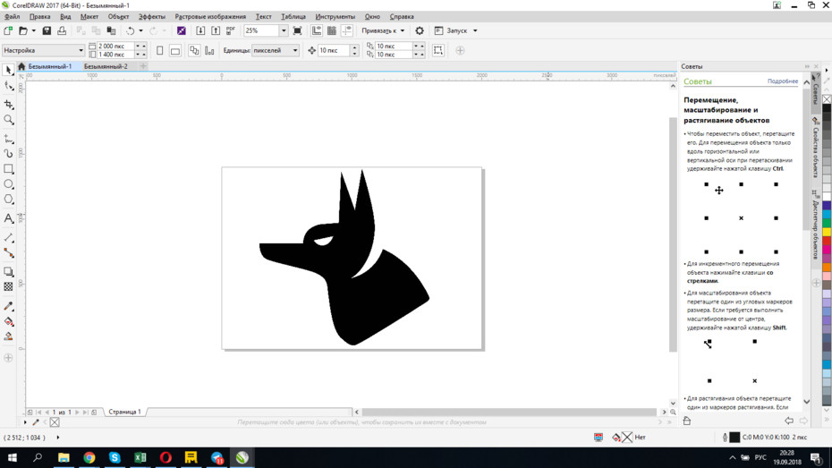832x468 pixels.
Task: Open the Макет menu
Action: pyautogui.click(x=89, y=16)
